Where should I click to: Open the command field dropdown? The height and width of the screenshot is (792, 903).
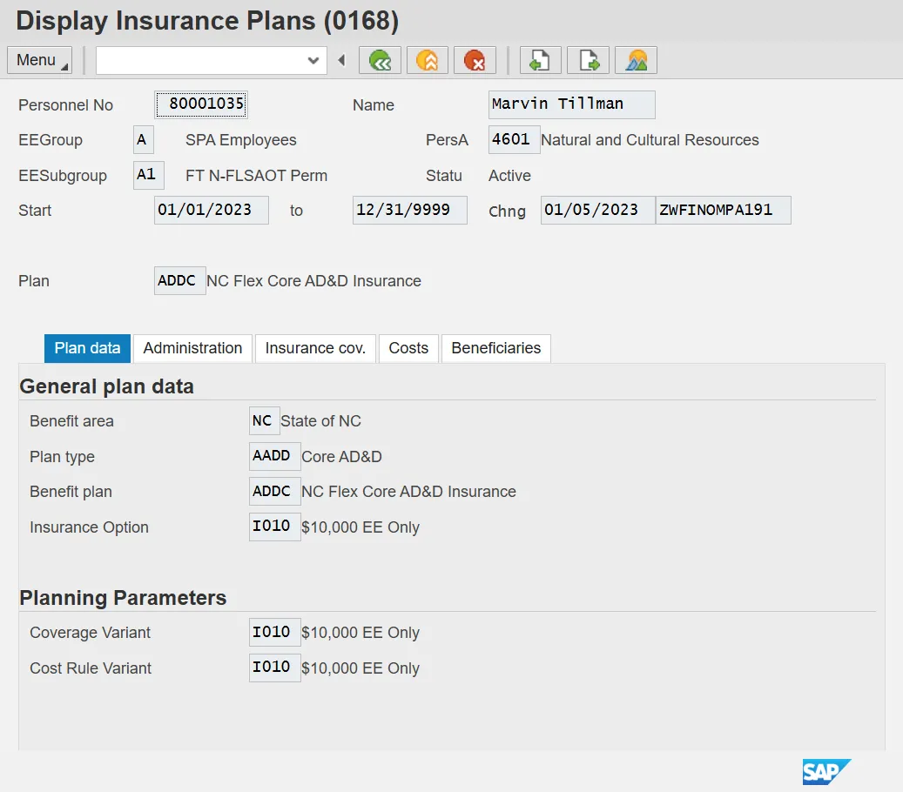pyautogui.click(x=313, y=60)
